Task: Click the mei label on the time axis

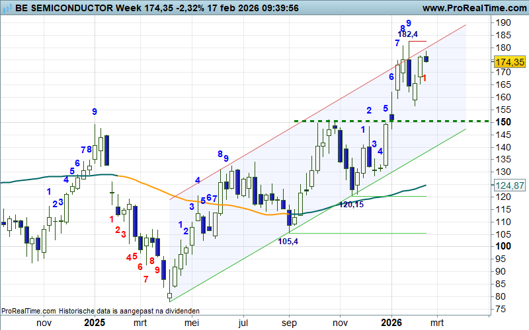Action: tap(192, 323)
